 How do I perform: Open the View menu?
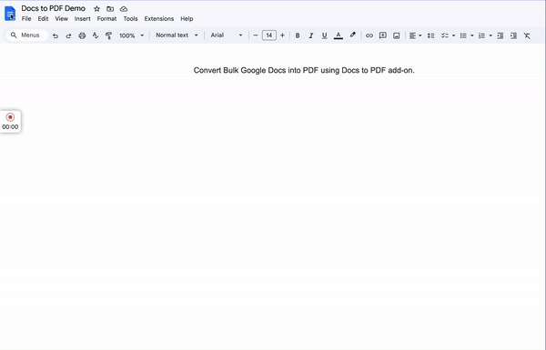(x=61, y=19)
